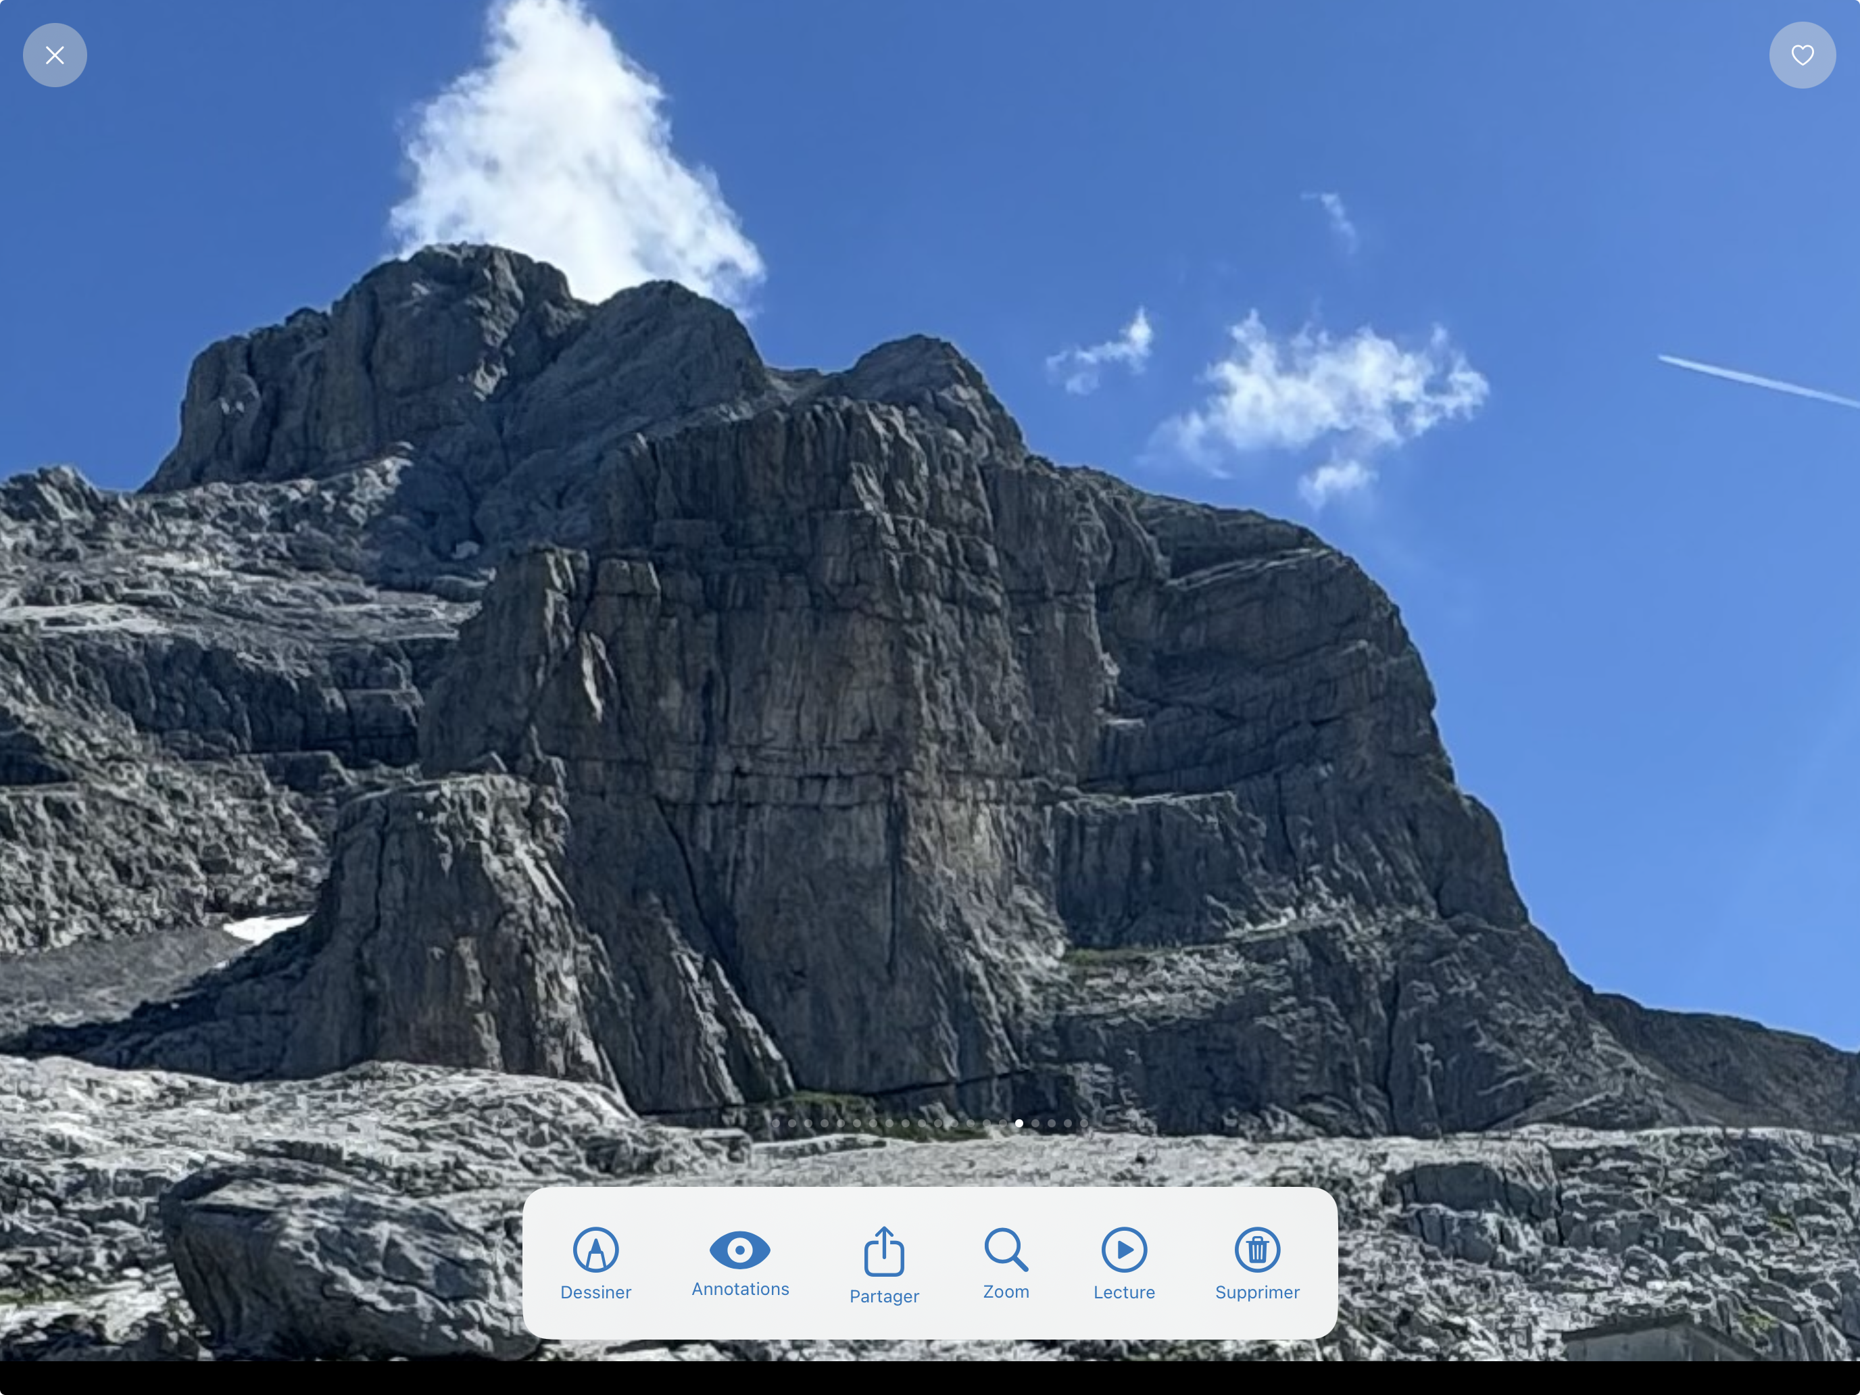Image resolution: width=1860 pixels, height=1395 pixels.
Task: Jump to the first page indicator dot
Action: click(776, 1123)
